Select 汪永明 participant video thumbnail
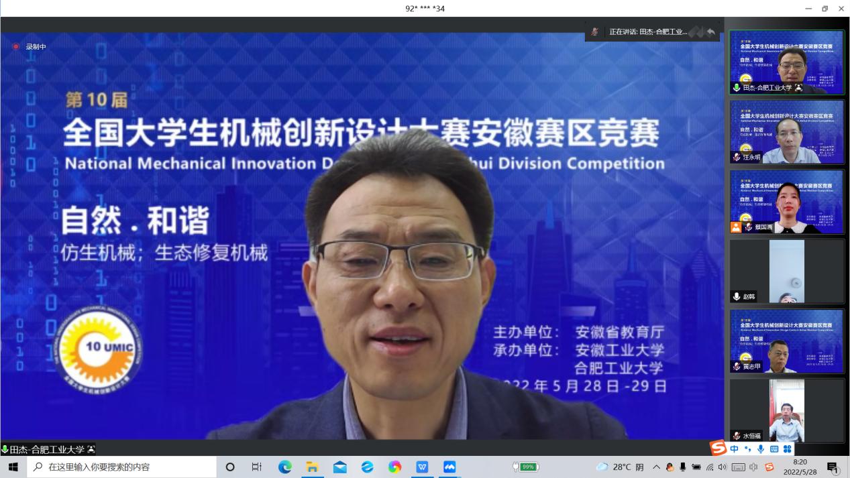850x478 pixels. coord(786,131)
